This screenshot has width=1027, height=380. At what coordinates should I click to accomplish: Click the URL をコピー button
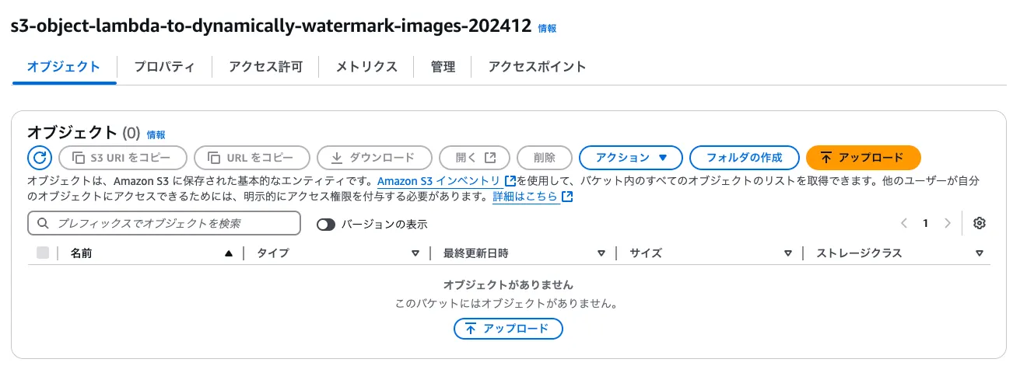coord(252,158)
